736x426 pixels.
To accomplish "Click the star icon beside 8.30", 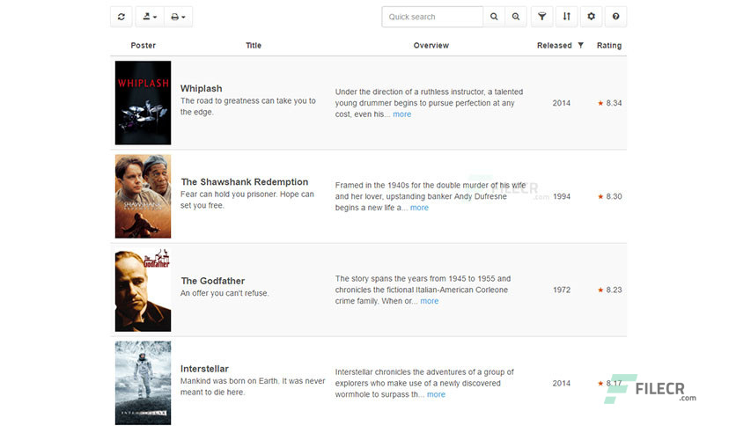I will tap(600, 196).
